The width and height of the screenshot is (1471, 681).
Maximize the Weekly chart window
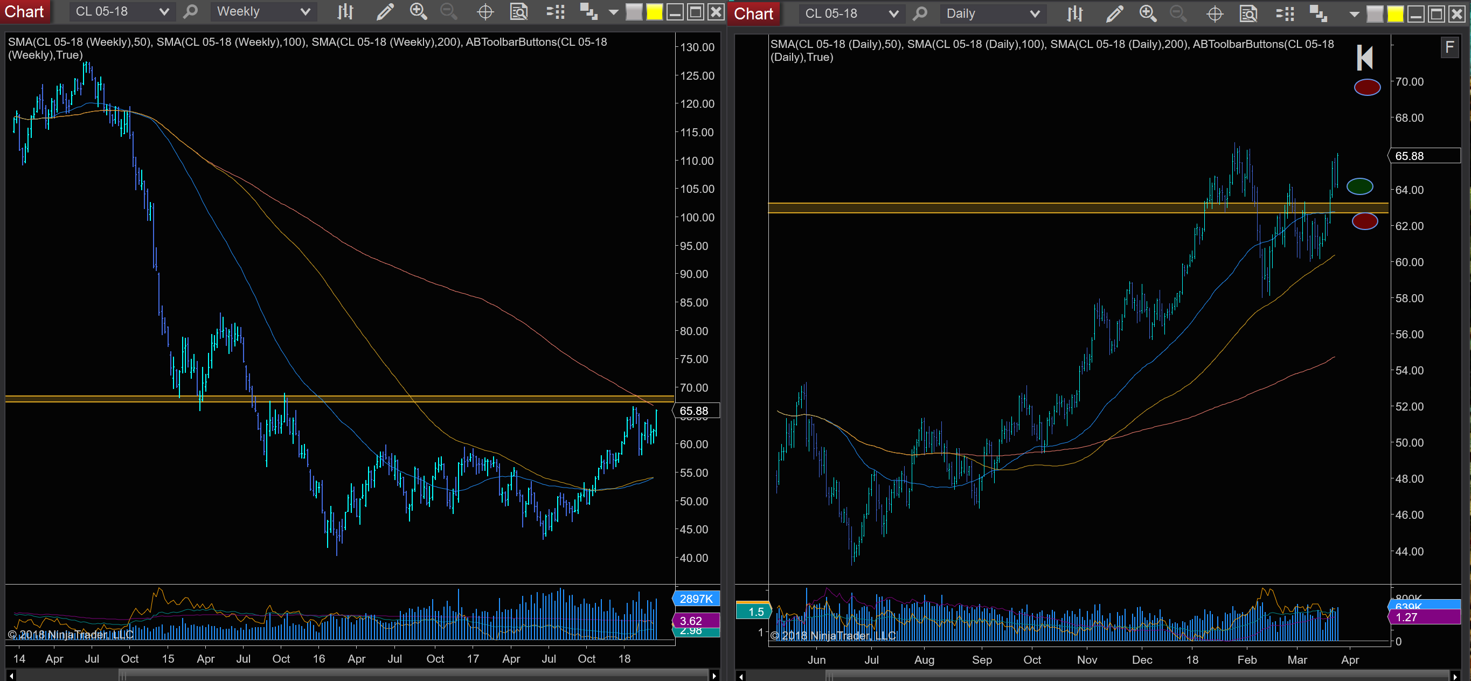pos(695,11)
